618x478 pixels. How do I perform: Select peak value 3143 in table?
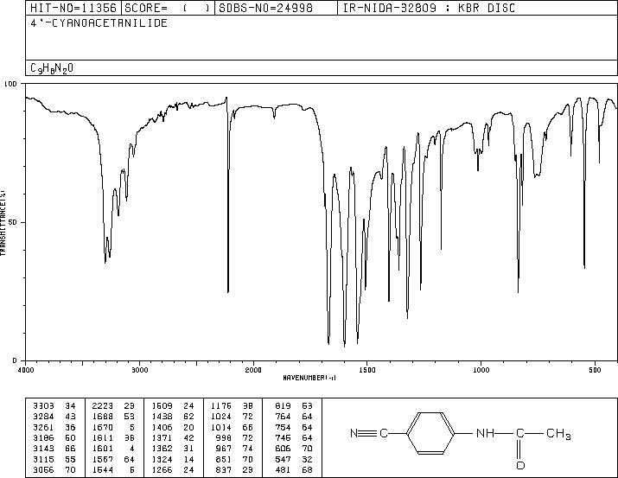pyautogui.click(x=43, y=449)
